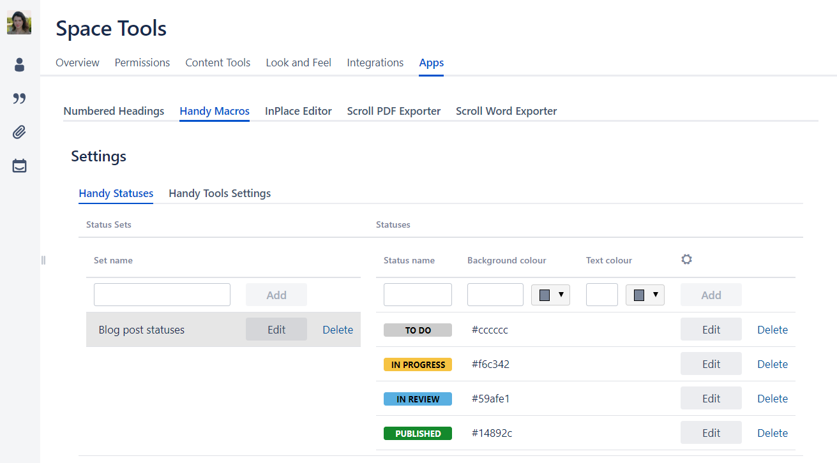837x463 pixels.
Task: Focus the Set name input field
Action: [x=162, y=295]
